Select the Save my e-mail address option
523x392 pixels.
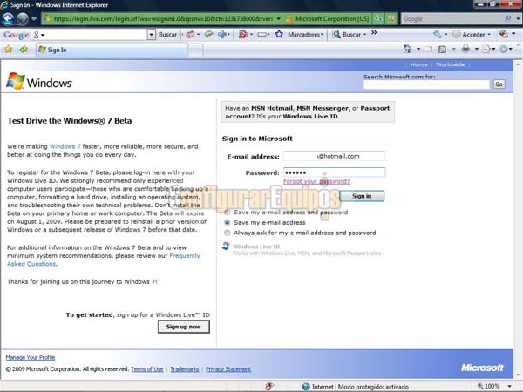(228, 223)
